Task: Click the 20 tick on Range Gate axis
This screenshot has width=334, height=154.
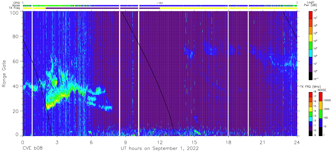Action: (x=16, y=111)
